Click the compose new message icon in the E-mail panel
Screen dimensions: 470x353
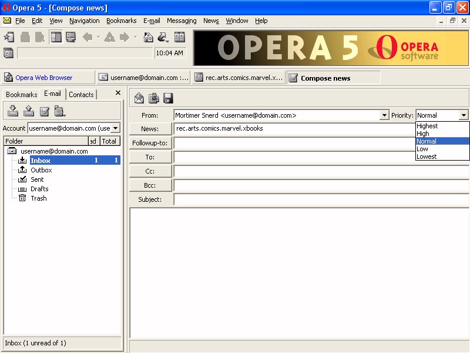tap(45, 111)
